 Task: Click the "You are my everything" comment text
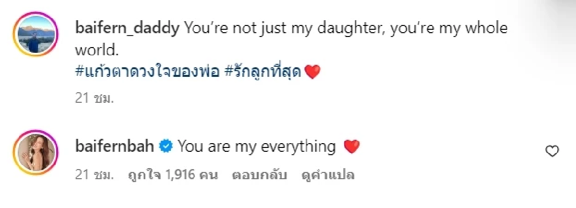pos(256,147)
